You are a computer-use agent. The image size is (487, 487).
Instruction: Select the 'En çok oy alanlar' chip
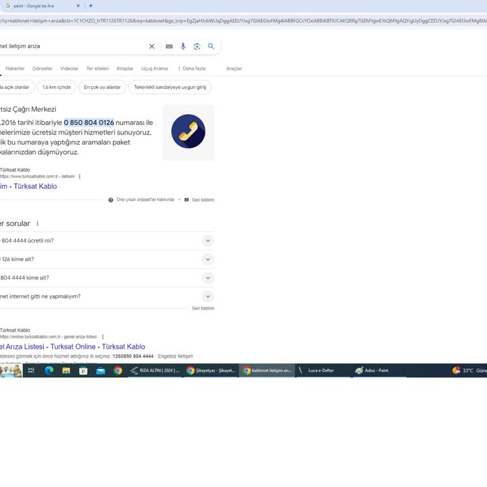pos(102,88)
